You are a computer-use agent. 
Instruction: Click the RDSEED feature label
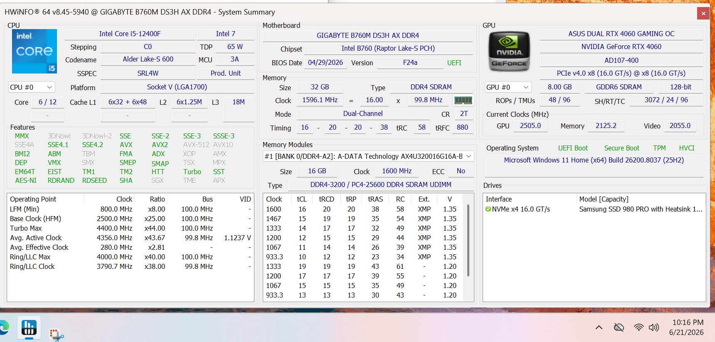(94, 180)
